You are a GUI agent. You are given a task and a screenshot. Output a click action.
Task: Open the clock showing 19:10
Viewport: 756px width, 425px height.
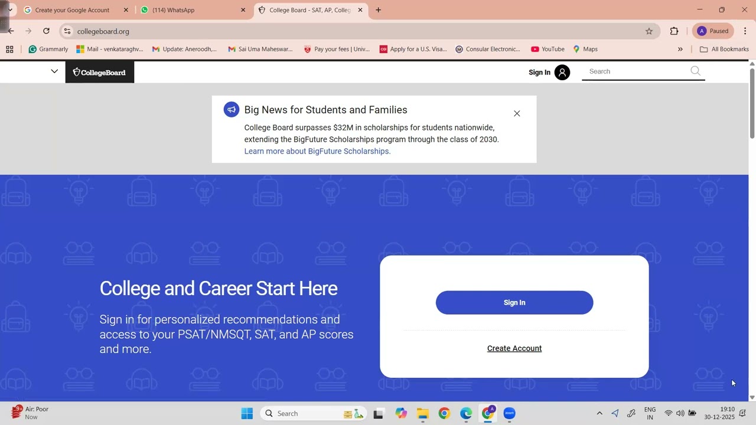719,413
